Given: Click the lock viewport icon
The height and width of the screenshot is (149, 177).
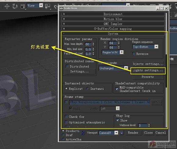Looking at the screenshot, I should [121, 133].
